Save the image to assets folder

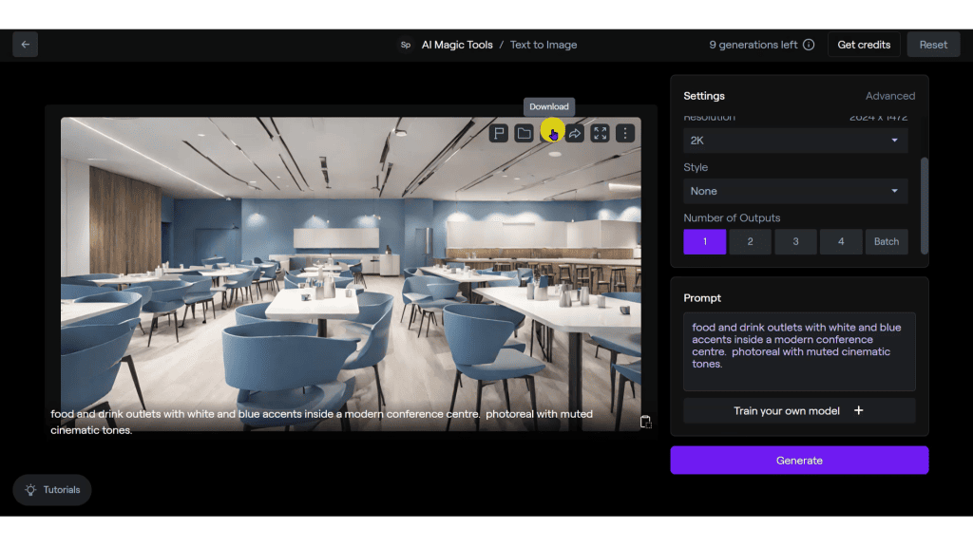(524, 133)
